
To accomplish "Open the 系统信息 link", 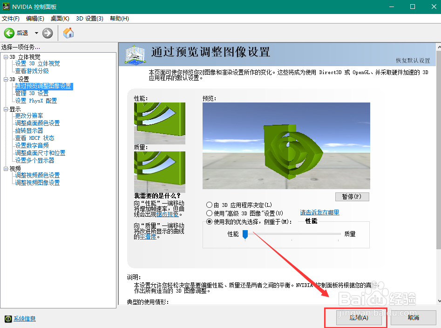I will pos(25,319).
